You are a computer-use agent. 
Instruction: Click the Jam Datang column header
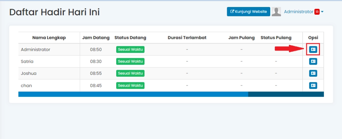click(x=96, y=38)
